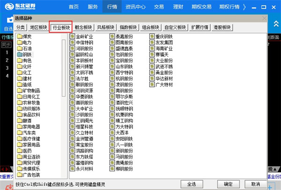Screen dimensions: 281x190
Task: Cancel the dialog with 取消
Action: tap(255, 183)
